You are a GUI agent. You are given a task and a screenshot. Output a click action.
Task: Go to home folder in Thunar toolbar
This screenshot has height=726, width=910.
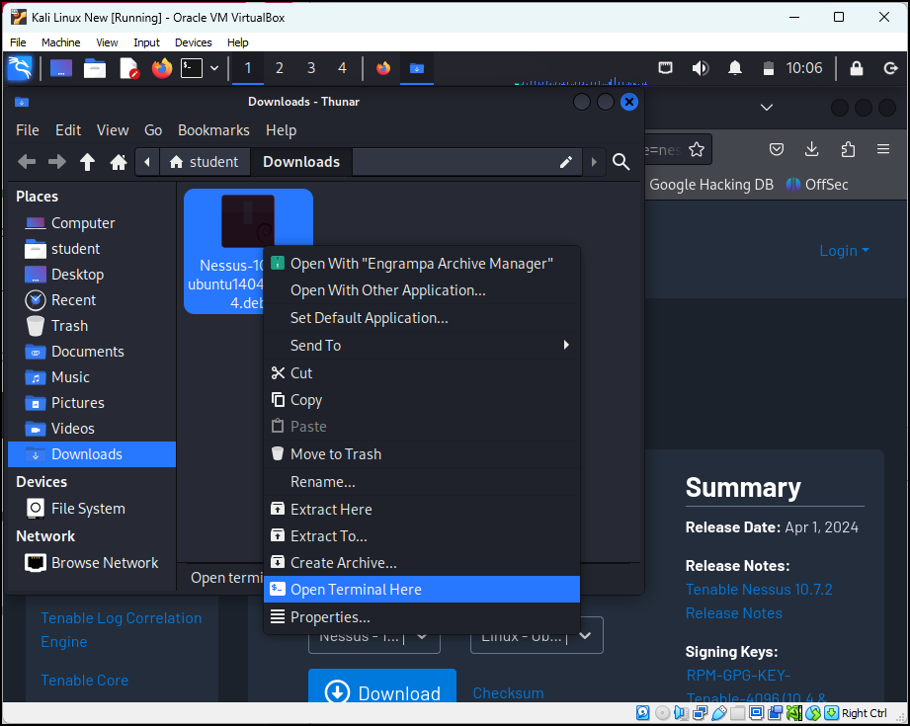coord(119,162)
